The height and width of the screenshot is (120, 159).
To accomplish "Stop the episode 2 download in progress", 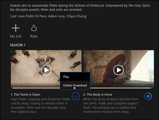I will (x=148, y=96).
